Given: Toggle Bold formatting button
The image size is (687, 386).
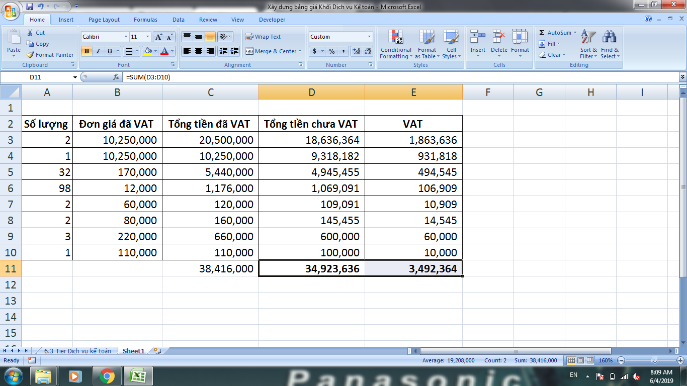Looking at the screenshot, I should [x=87, y=51].
